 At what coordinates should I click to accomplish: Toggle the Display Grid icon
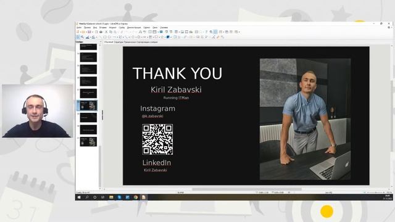click(150, 32)
